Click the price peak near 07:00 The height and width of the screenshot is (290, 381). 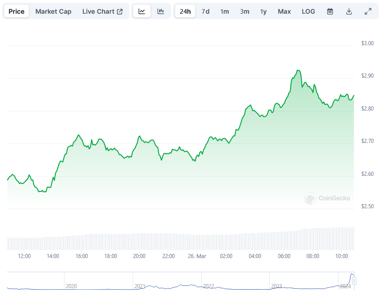coord(298,70)
